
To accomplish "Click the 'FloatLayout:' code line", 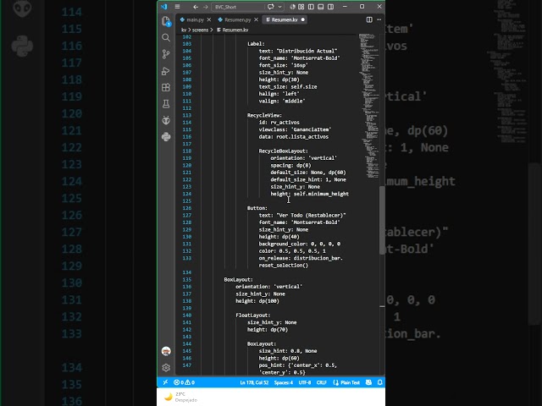I will pyautogui.click(x=253, y=315).
